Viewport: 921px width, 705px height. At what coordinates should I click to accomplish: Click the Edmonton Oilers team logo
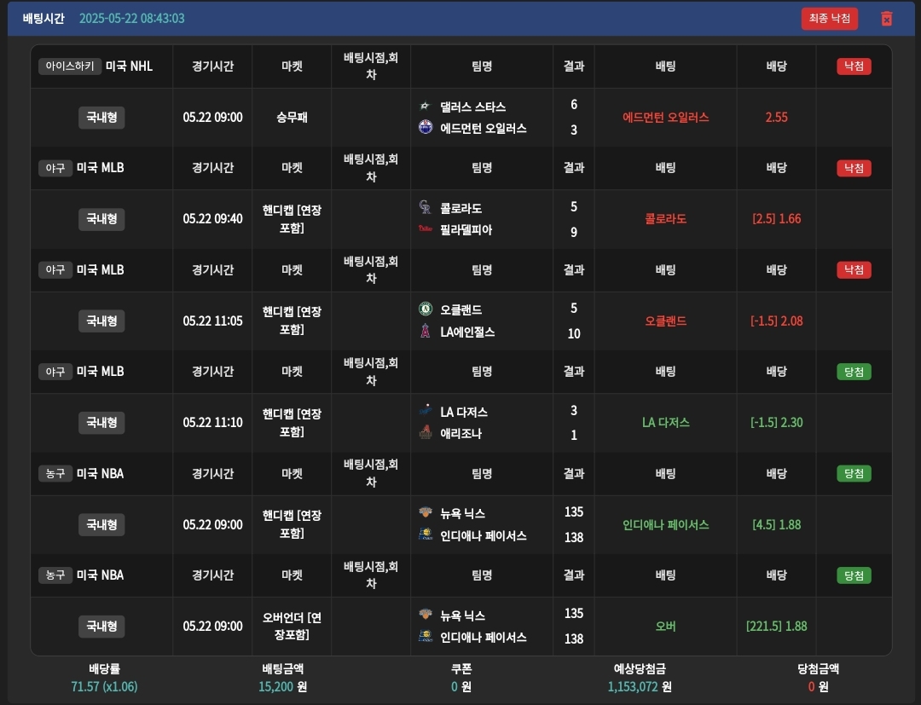(x=426, y=128)
